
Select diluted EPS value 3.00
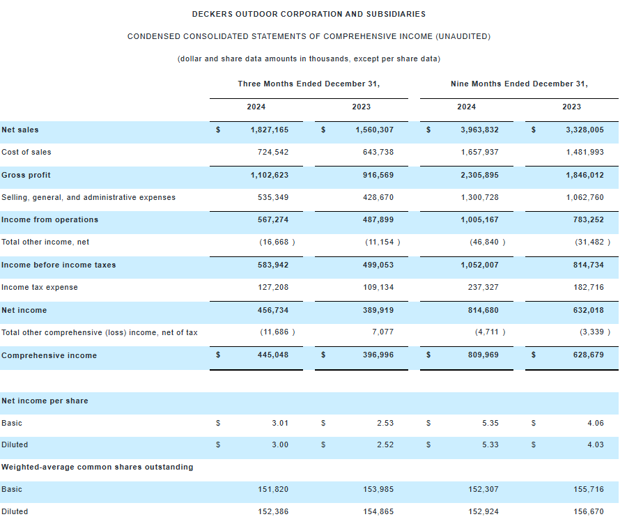tap(280, 444)
